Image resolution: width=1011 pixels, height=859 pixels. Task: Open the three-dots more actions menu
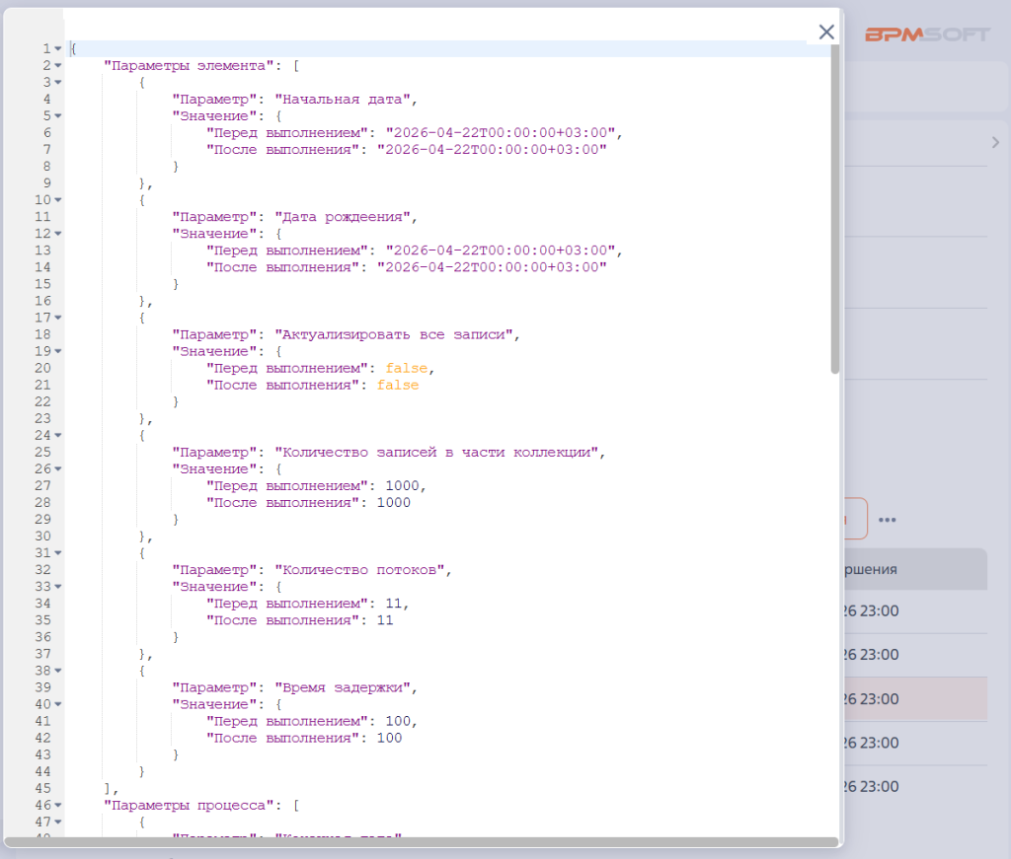[x=888, y=520]
